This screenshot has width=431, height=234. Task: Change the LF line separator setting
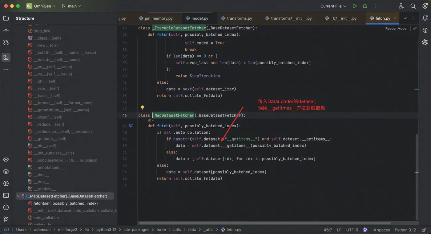pos(339,230)
